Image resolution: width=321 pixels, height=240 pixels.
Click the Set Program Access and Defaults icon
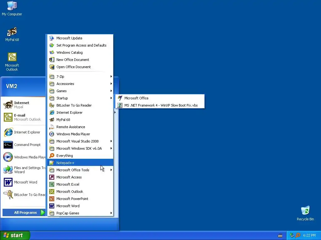pyautogui.click(x=52, y=45)
